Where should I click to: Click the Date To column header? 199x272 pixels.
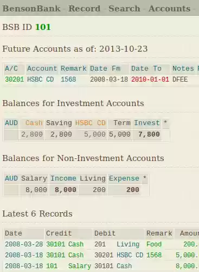tap(146, 69)
